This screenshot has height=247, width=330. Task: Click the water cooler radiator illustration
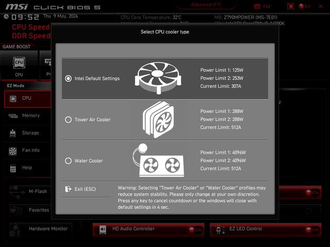(x=158, y=160)
